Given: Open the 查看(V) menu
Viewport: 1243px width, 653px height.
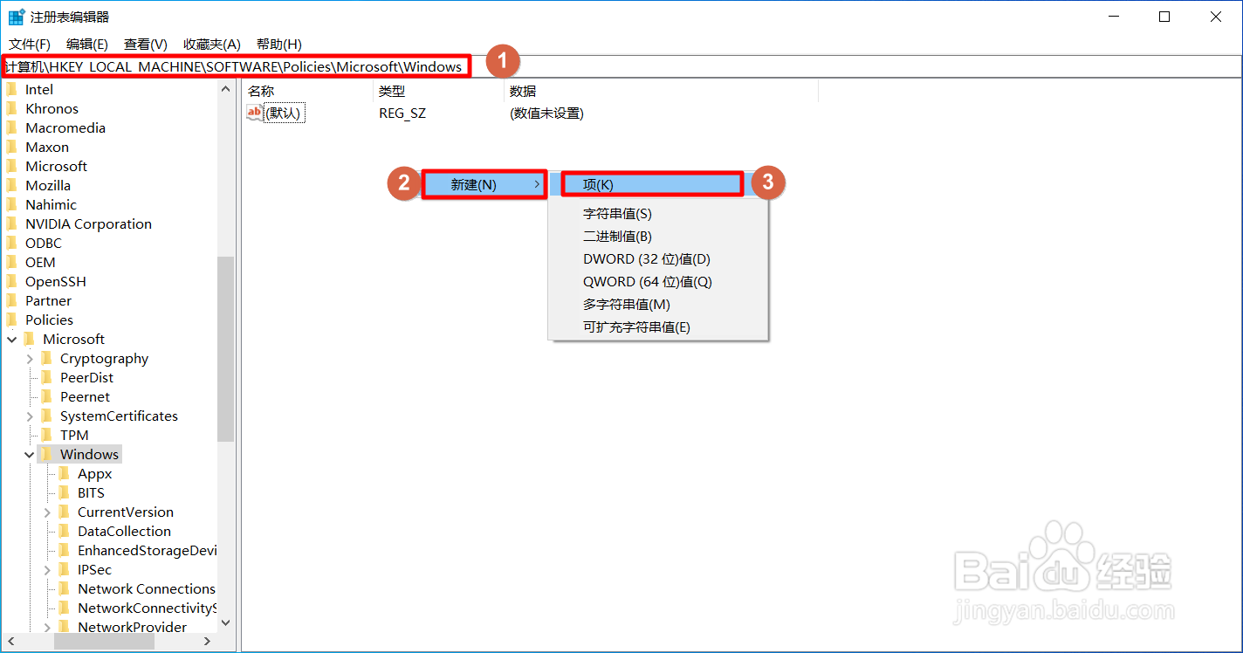Looking at the screenshot, I should (x=145, y=44).
